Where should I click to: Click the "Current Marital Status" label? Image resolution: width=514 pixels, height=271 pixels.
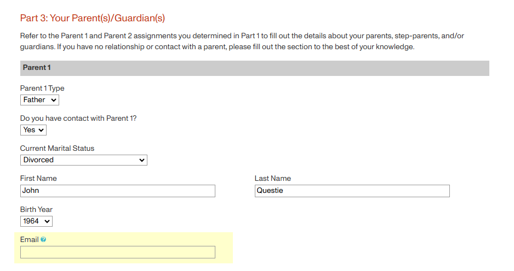click(x=57, y=148)
